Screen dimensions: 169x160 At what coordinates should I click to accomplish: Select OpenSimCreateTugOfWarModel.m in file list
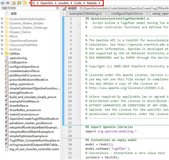point(34,119)
